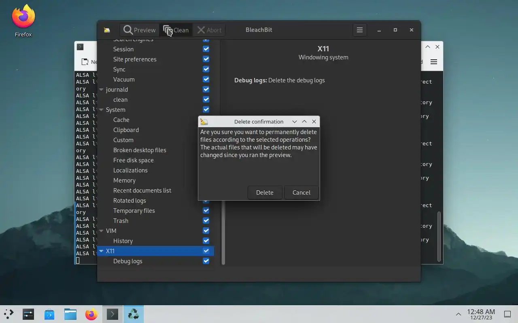Select the Clipboard tree item
Screen dimensions: 518x323
point(126,130)
